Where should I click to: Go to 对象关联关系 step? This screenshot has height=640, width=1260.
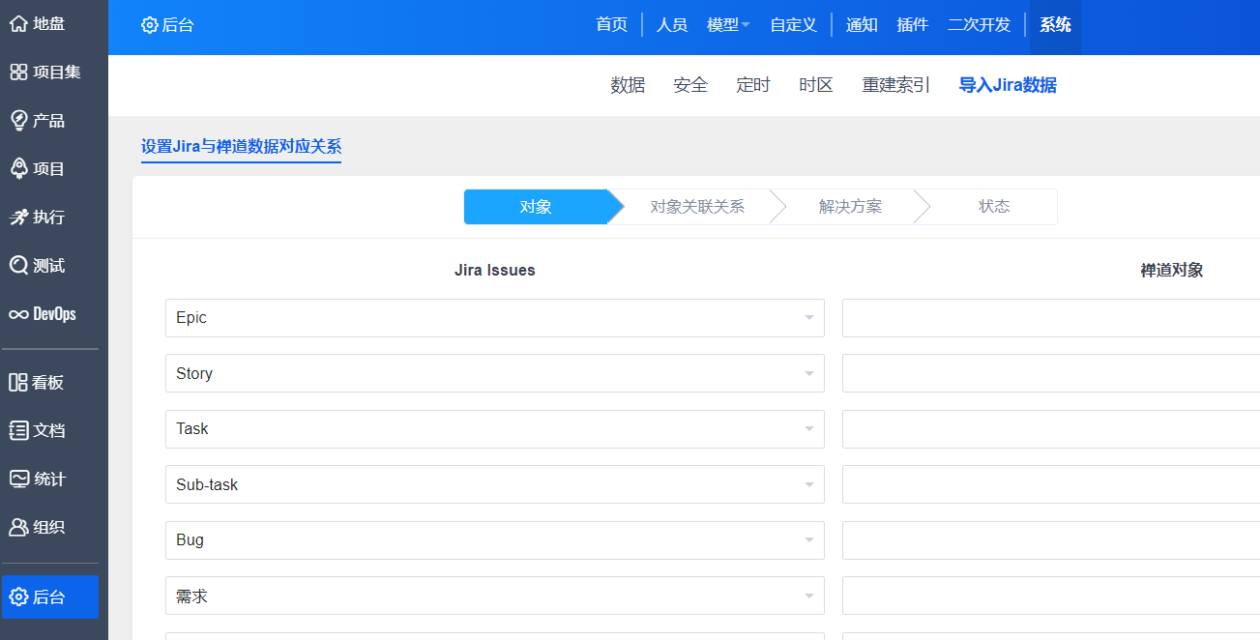[x=696, y=207]
